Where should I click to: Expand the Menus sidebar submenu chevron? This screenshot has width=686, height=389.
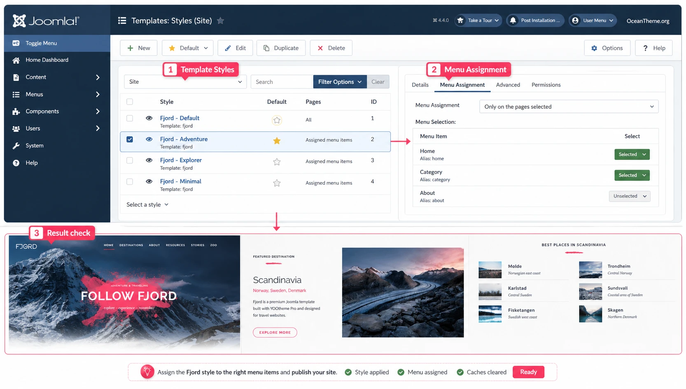point(98,94)
